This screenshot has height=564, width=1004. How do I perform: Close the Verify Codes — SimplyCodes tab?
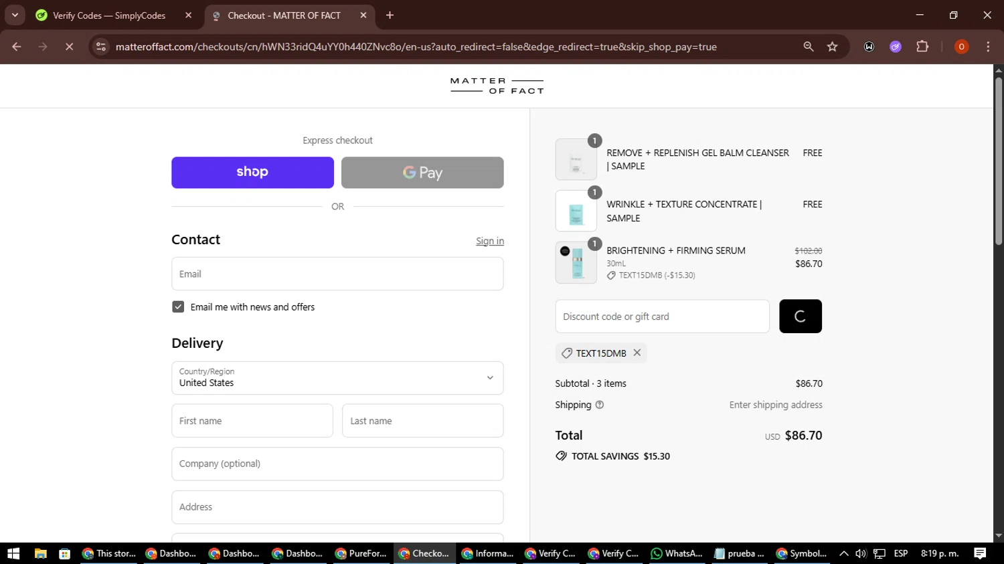189,15
